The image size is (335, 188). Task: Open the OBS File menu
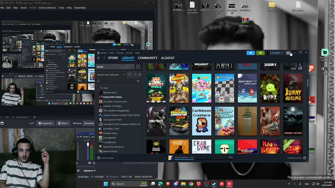click(2, 8)
